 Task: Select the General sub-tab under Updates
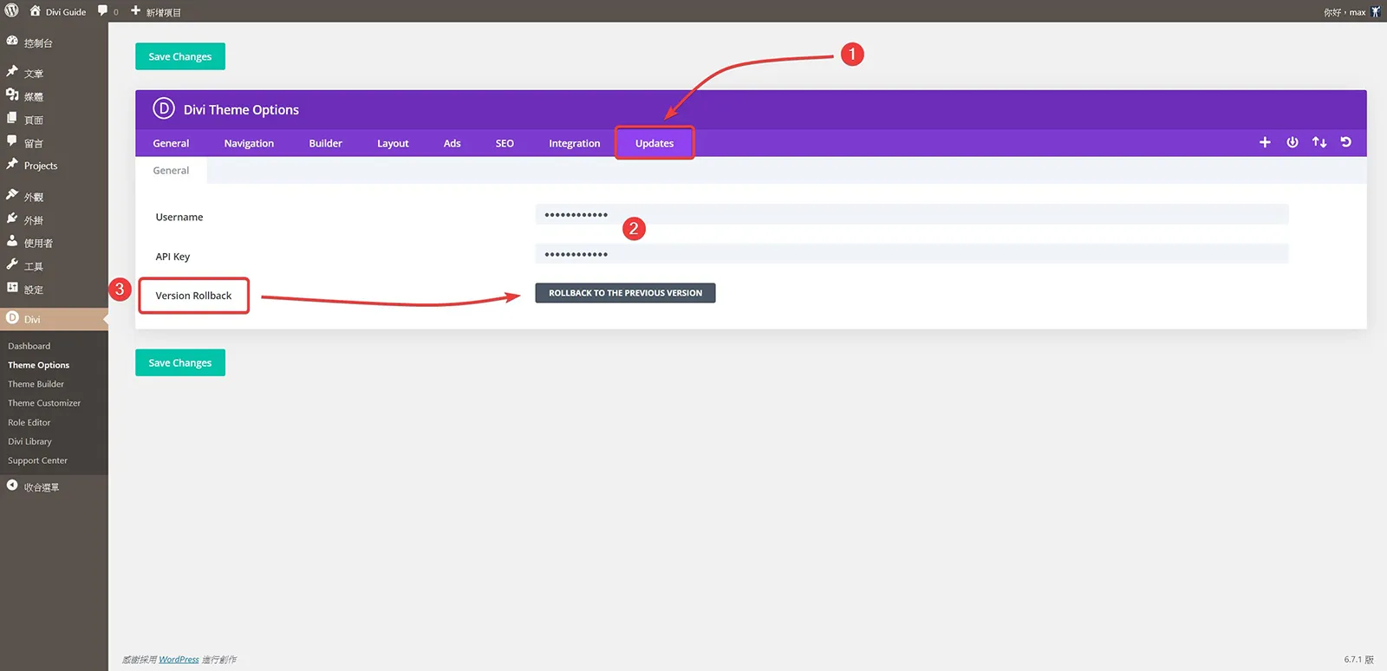coord(171,171)
